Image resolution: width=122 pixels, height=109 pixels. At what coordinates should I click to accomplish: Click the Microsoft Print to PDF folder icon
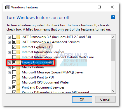[x=18, y=77]
